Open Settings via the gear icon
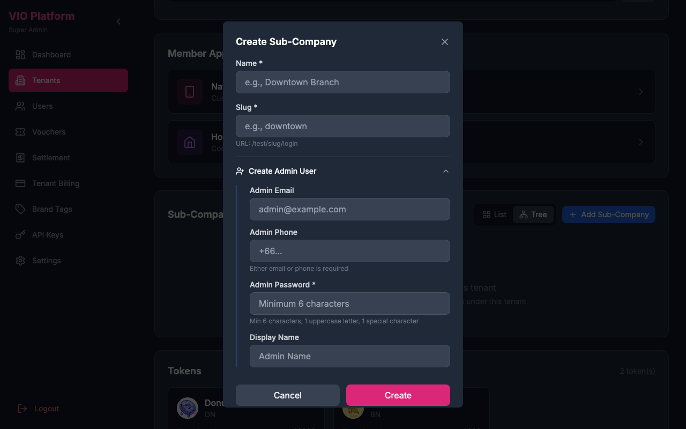The width and height of the screenshot is (686, 429). (x=20, y=260)
